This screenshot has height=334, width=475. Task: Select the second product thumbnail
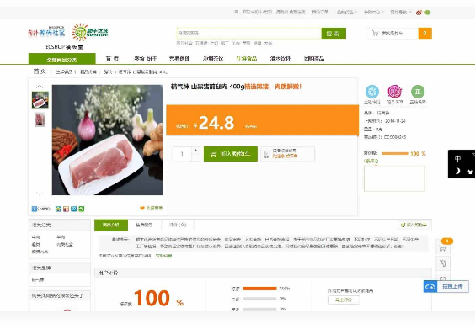tap(40, 119)
